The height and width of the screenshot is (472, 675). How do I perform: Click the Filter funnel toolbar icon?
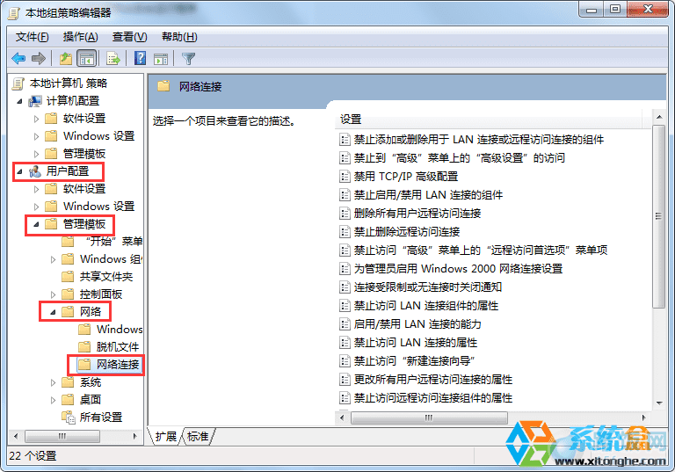coord(189,59)
